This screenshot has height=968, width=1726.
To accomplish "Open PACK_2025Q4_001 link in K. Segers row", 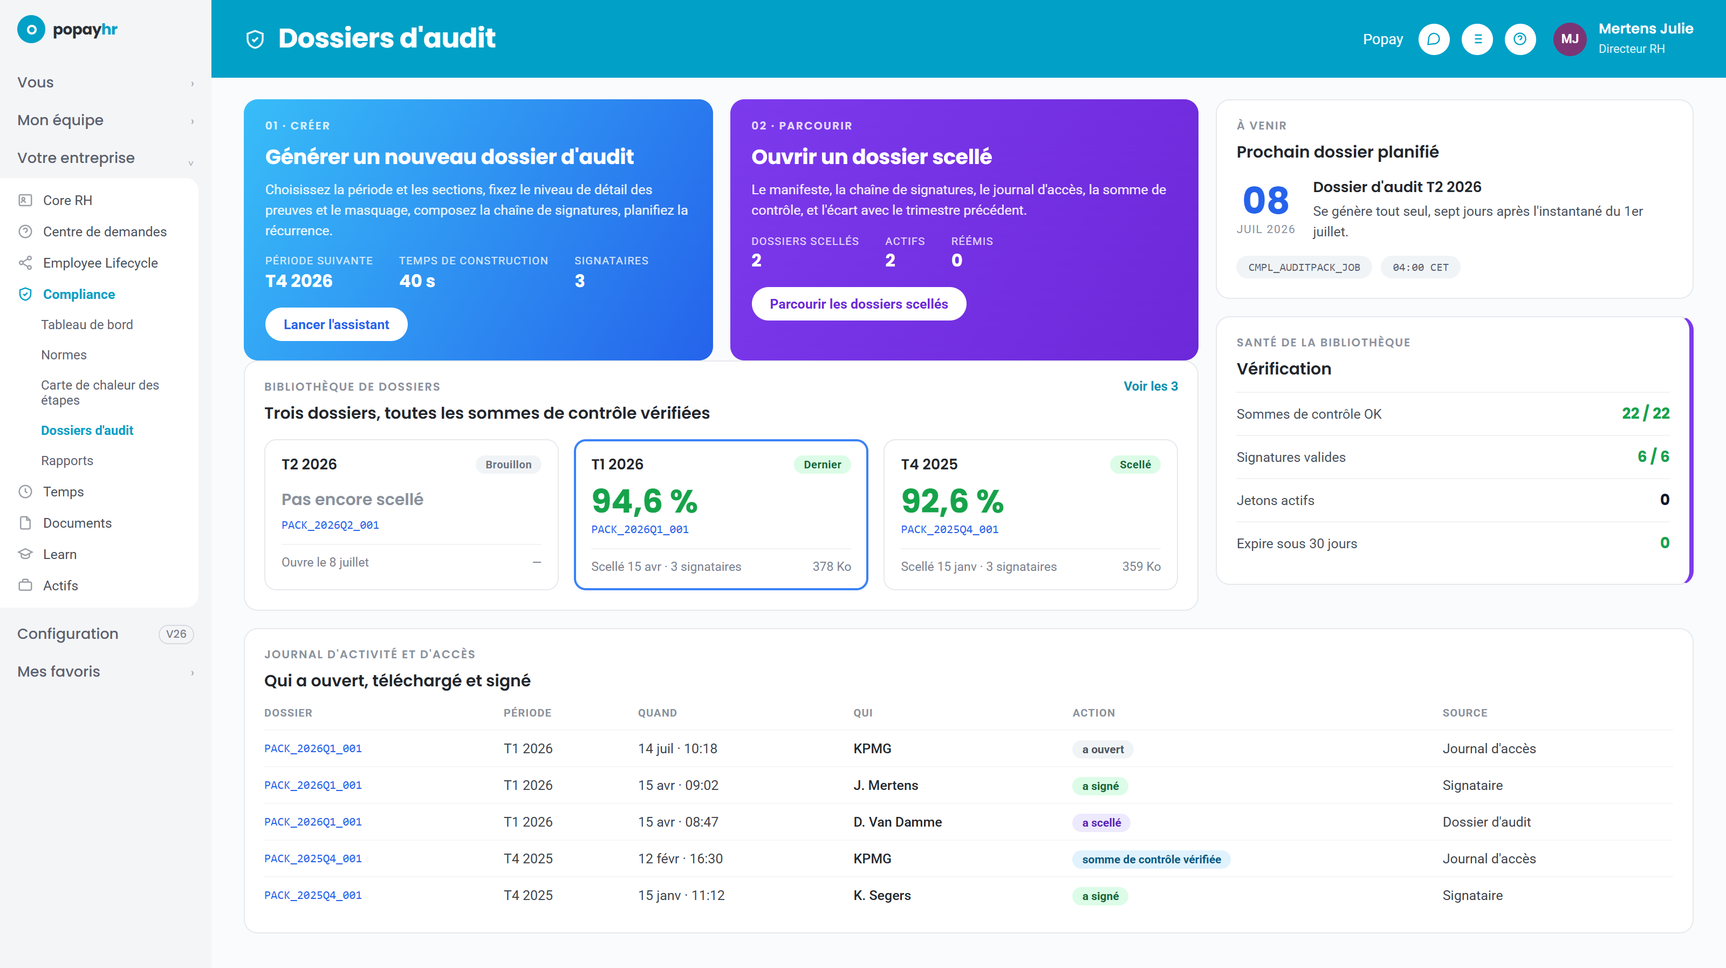I will (313, 896).
